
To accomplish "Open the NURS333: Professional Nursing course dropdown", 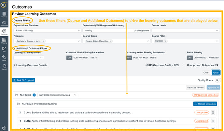I will (x=58, y=95).
